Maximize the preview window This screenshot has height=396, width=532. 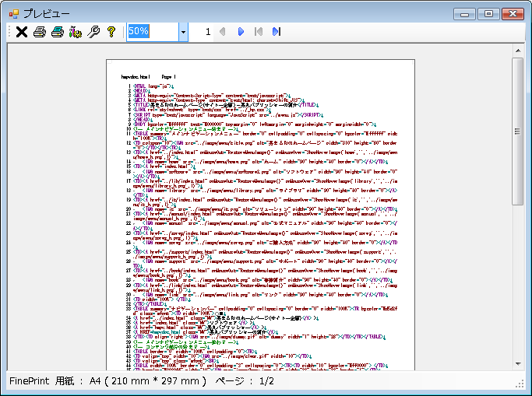tap(489, 13)
